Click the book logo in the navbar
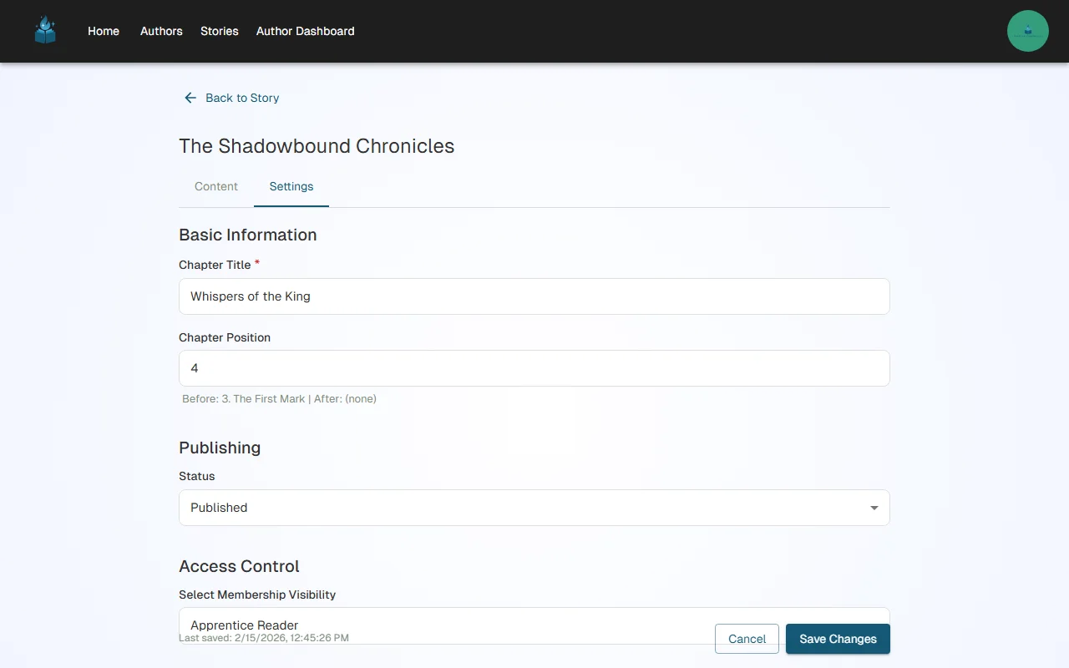This screenshot has height=668, width=1069. pos(45,30)
